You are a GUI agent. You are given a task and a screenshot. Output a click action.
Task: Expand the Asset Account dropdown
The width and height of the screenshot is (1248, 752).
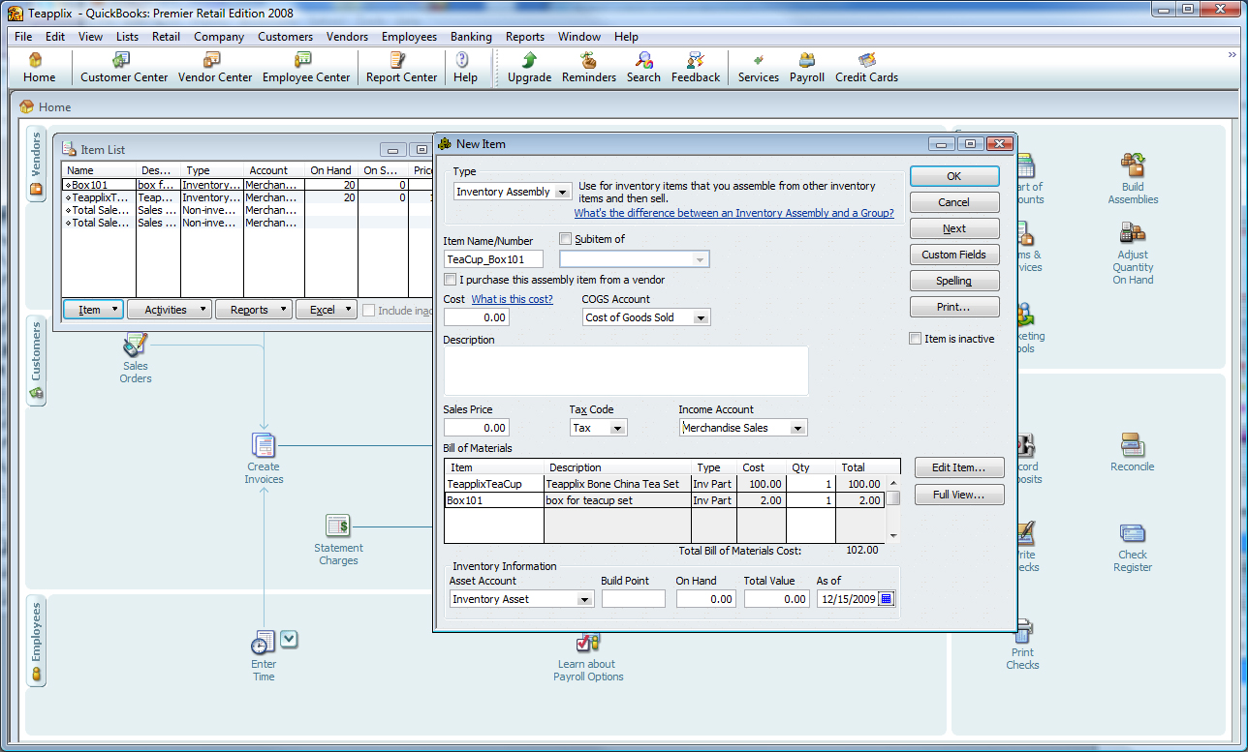click(585, 599)
